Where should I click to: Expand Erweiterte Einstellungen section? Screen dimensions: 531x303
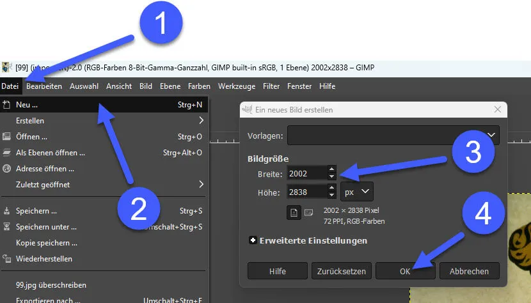click(253, 240)
